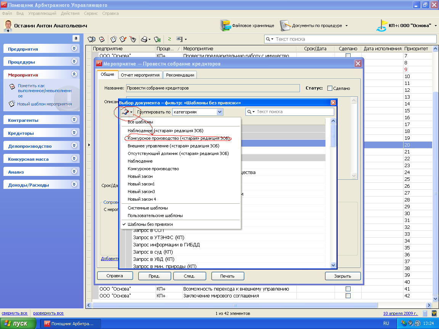Click the Останин Антон Анатольевич avatar photo
This screenshot has width=439, height=329.
pyautogui.click(x=8, y=26)
